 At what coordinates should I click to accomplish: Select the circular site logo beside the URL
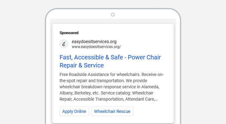pyautogui.click(x=64, y=44)
